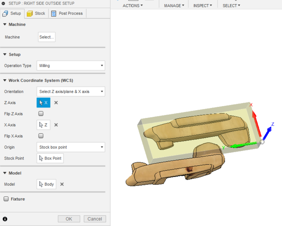Click Select to choose a Machine
Screen dimensions: 282x226
click(47, 37)
